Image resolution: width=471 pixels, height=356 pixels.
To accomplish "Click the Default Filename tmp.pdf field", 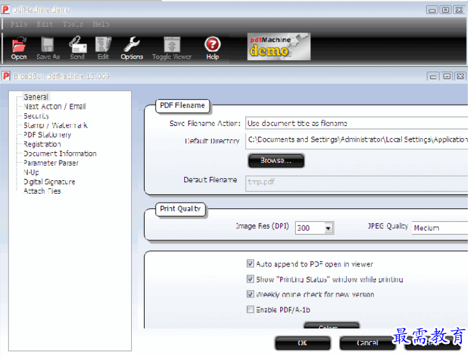I will (356, 183).
